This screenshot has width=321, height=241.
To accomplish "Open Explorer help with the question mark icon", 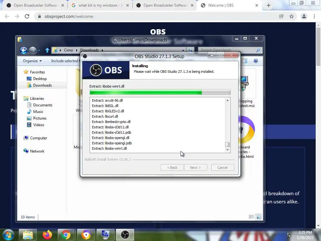I will click(256, 61).
